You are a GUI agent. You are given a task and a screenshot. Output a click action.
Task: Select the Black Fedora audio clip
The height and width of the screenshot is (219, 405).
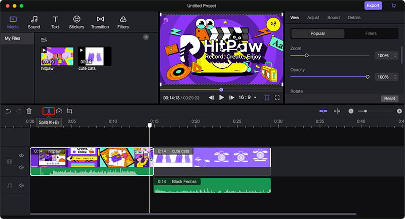[x=212, y=186]
